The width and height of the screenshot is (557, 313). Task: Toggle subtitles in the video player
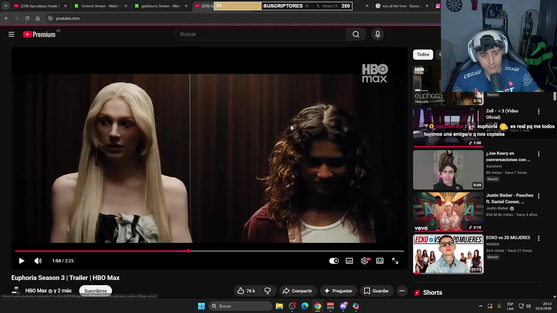(x=349, y=261)
